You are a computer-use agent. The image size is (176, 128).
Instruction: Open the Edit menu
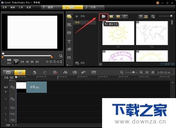(x=13, y=7)
